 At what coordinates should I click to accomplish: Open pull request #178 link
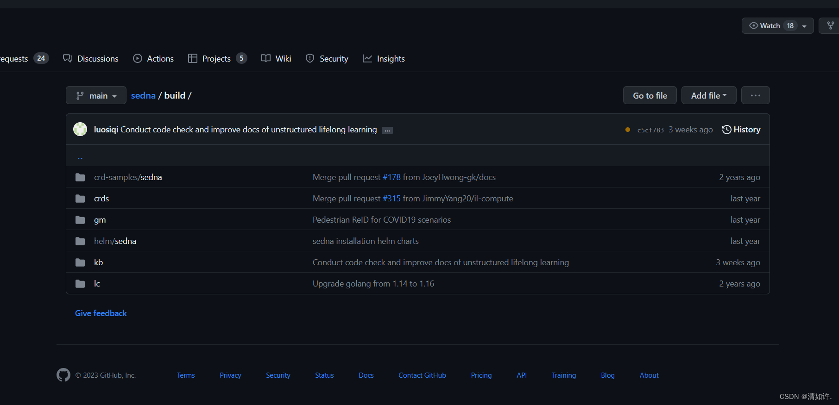click(391, 177)
